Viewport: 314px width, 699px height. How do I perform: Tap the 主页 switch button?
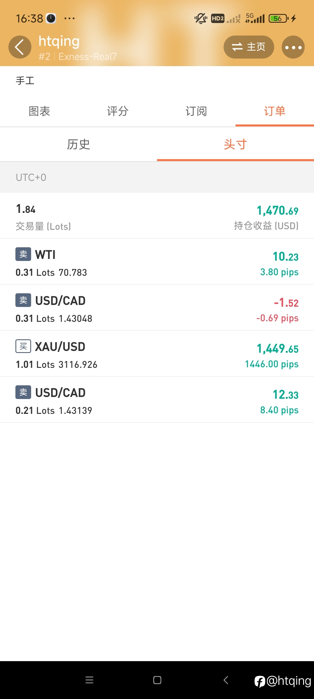tap(249, 47)
